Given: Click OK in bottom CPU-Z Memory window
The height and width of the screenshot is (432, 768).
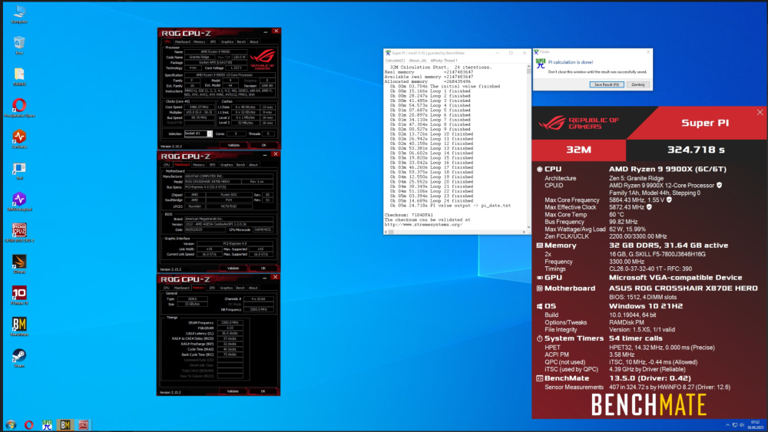Looking at the screenshot, I should click(x=263, y=391).
